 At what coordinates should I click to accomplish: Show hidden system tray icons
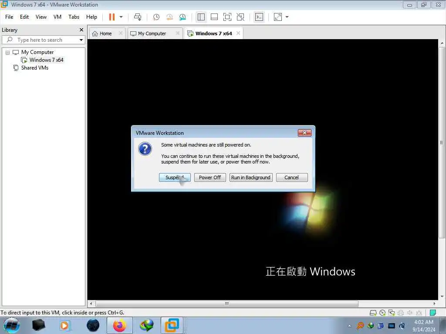click(x=350, y=326)
